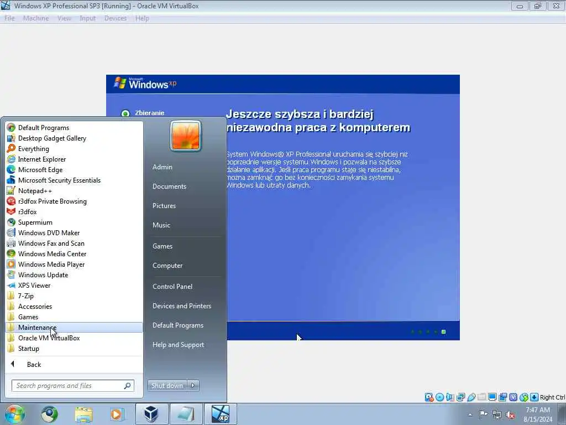
Task: Open Help and Support
Action: click(x=185, y=345)
